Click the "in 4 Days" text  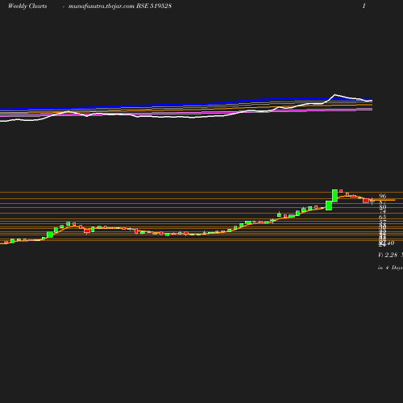pos(390,268)
